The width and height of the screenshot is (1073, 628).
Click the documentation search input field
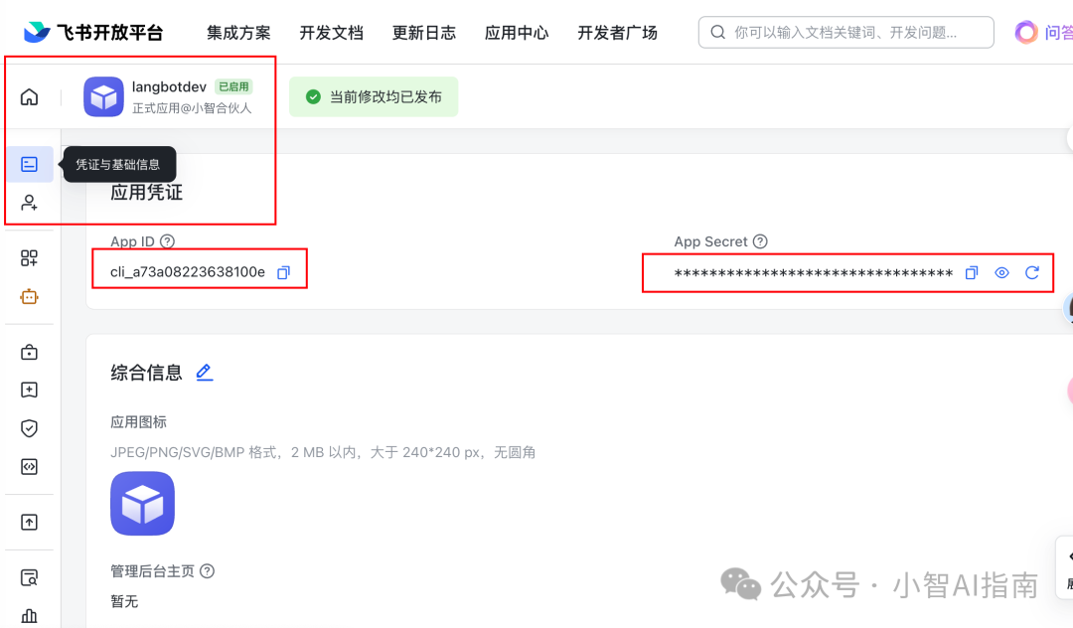click(x=845, y=32)
